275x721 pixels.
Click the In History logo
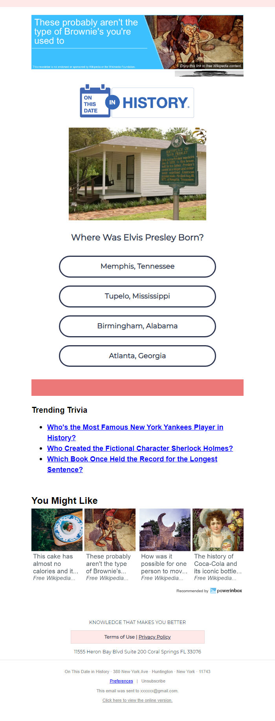150,102
